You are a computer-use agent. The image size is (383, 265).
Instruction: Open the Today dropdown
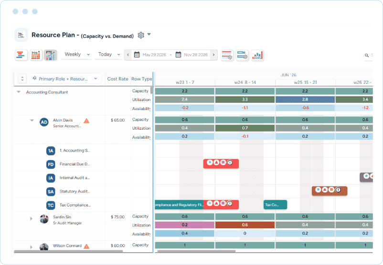pos(109,54)
